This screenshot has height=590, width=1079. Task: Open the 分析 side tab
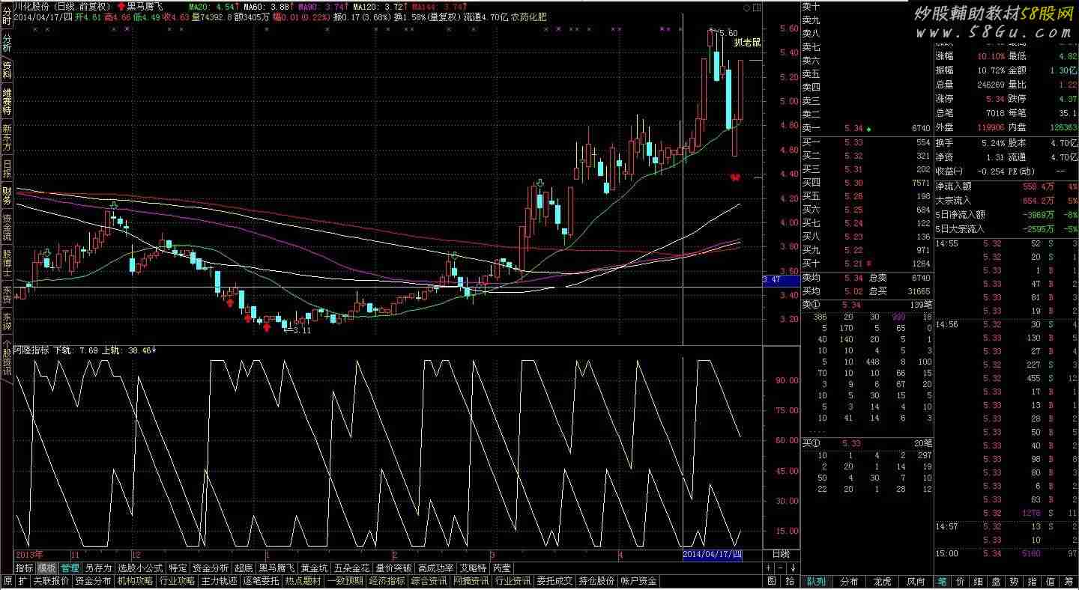(7, 43)
